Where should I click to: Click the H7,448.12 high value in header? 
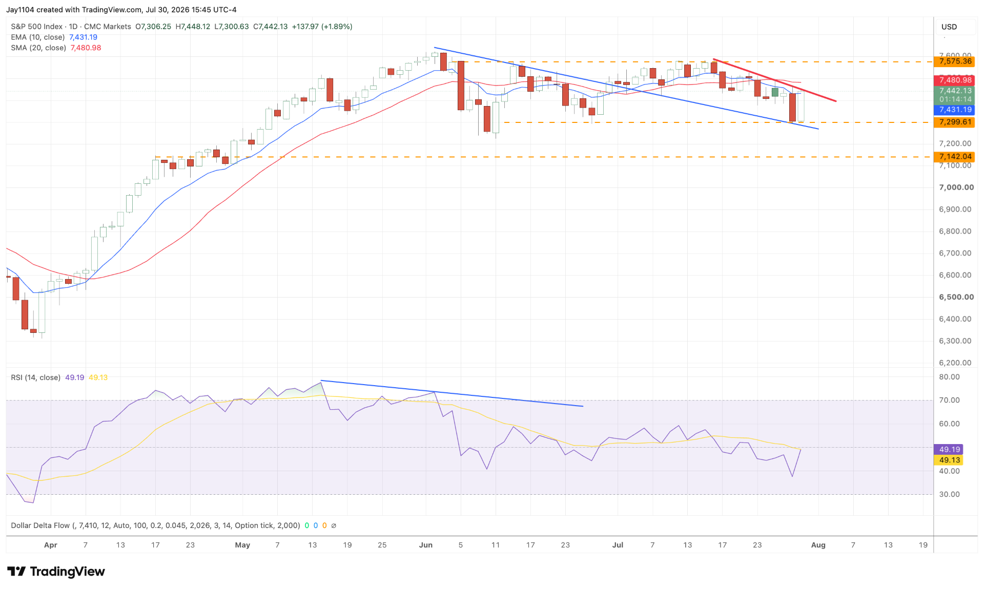[193, 27]
